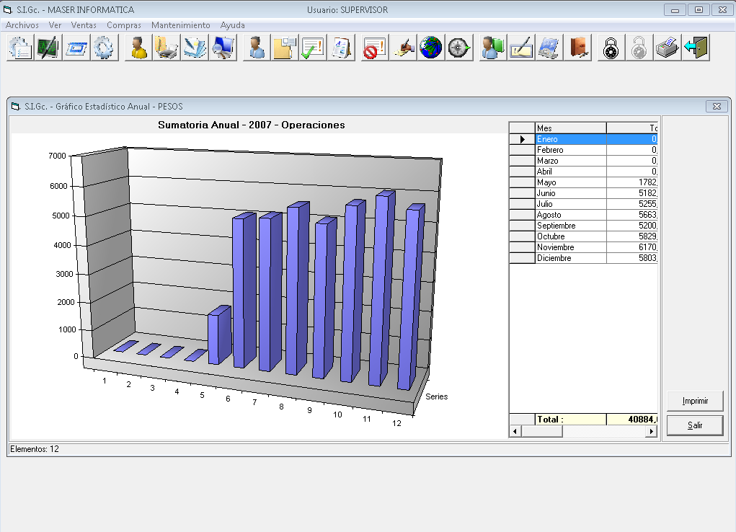Select the Agosto row in the table
This screenshot has height=532, width=736.
pyautogui.click(x=583, y=215)
